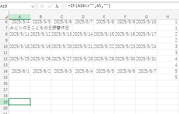Click the みどりの日 holiday cell
179x114 pixels.
(x=20, y=28)
